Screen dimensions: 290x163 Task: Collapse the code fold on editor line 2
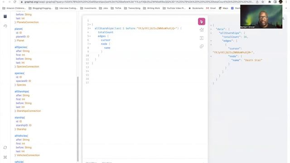[x=90, y=24]
